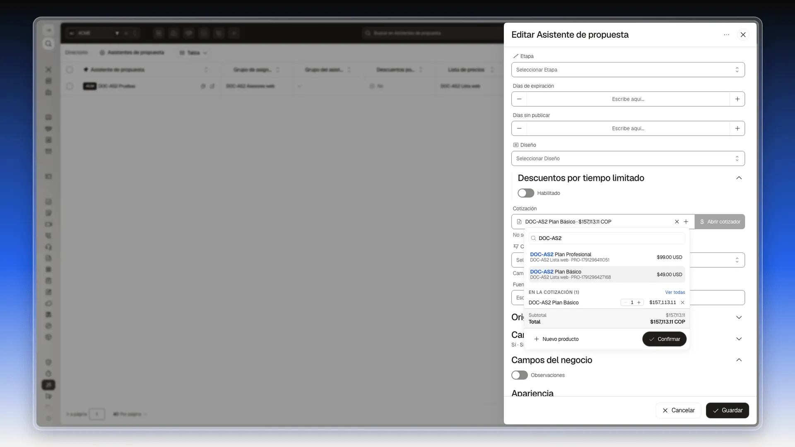Turn on the Observaciones toggle
Screen dimensions: 795x447
[x=519, y=375]
